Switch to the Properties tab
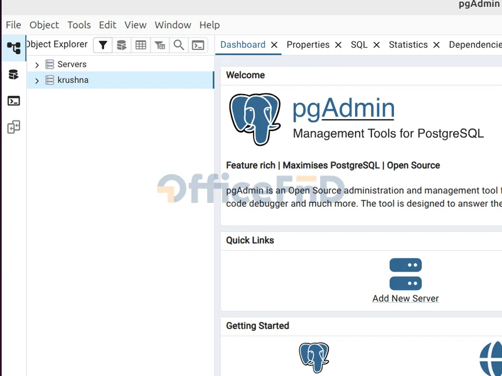 point(308,44)
